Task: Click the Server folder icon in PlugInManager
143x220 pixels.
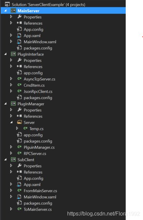Action: click(19, 122)
